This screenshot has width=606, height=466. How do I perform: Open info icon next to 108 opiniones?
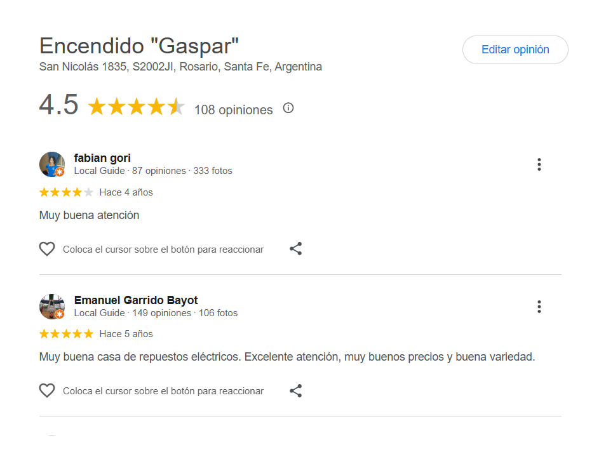(288, 108)
